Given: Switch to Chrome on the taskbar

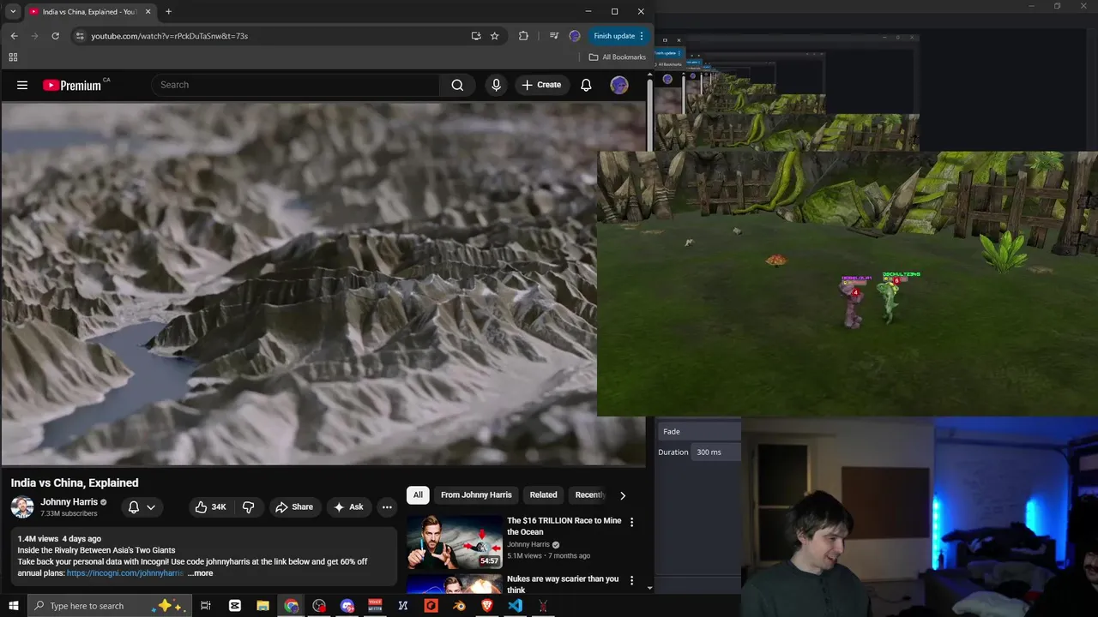Looking at the screenshot, I should pos(292,606).
